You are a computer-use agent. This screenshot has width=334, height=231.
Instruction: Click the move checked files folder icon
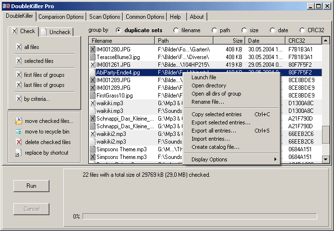point(19,121)
